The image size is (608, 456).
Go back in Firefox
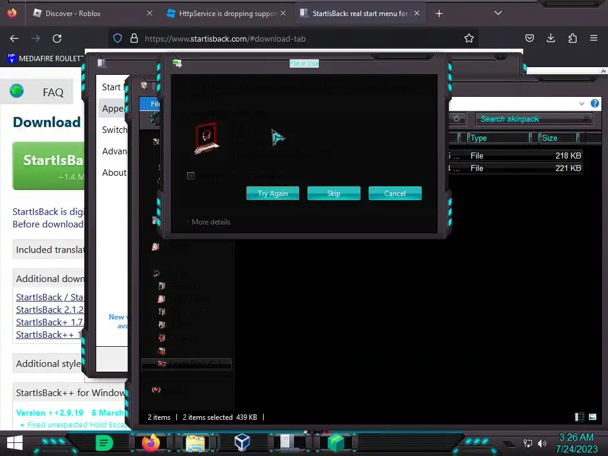point(14,39)
